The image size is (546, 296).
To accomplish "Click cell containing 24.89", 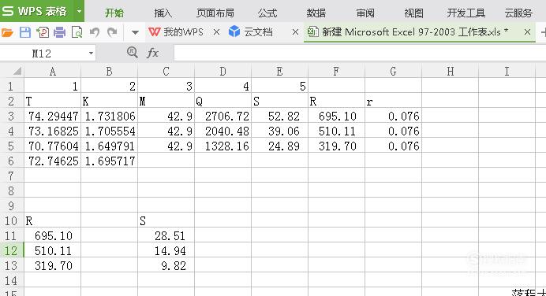I will (x=279, y=146).
